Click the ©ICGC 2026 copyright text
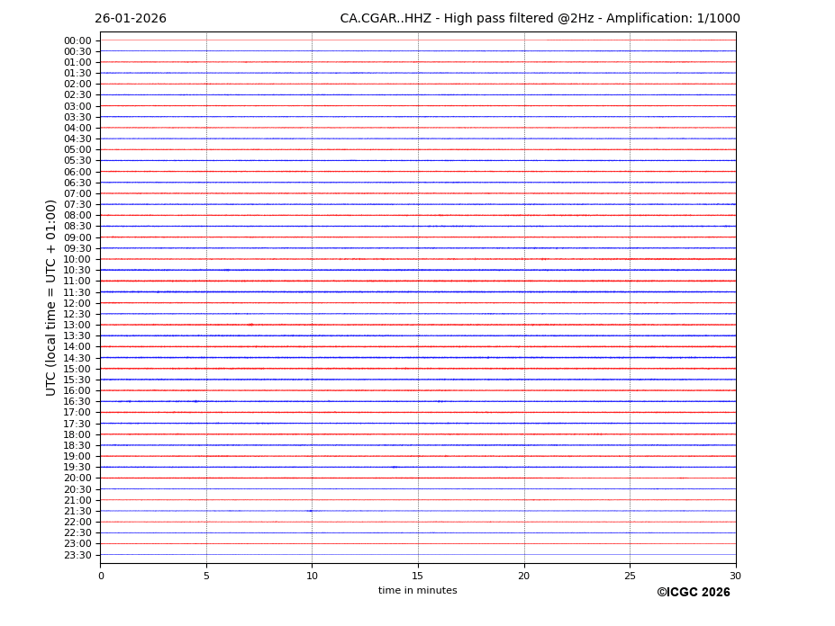Screen dimensions: 835x626 [x=693, y=593]
